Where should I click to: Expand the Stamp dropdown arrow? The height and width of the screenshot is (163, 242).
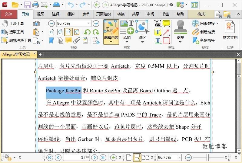click(x=180, y=42)
